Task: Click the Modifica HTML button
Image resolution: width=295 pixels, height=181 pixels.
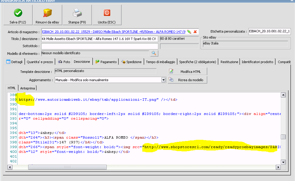Action: [x=187, y=72]
